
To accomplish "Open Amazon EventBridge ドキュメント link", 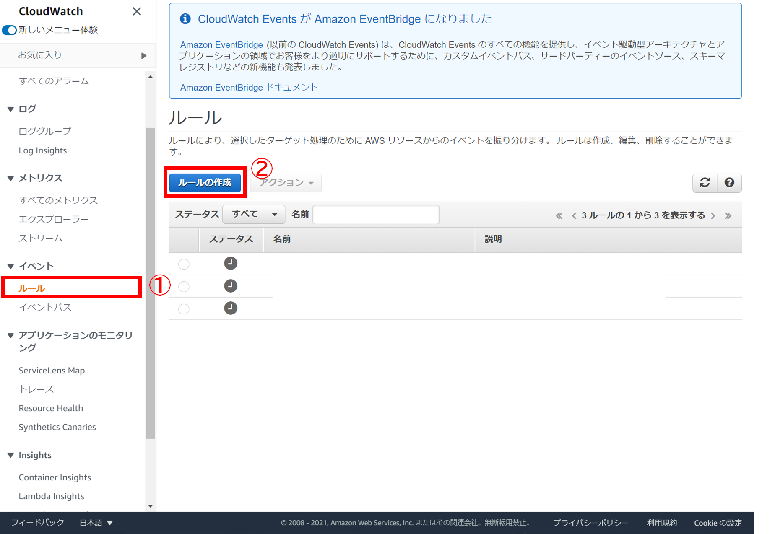I will [x=249, y=87].
